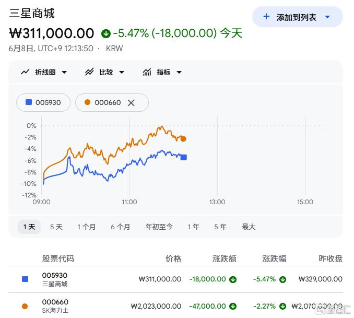354x318 pixels.
Task: Click the blue square in 005930 table row
Action: 25,279
